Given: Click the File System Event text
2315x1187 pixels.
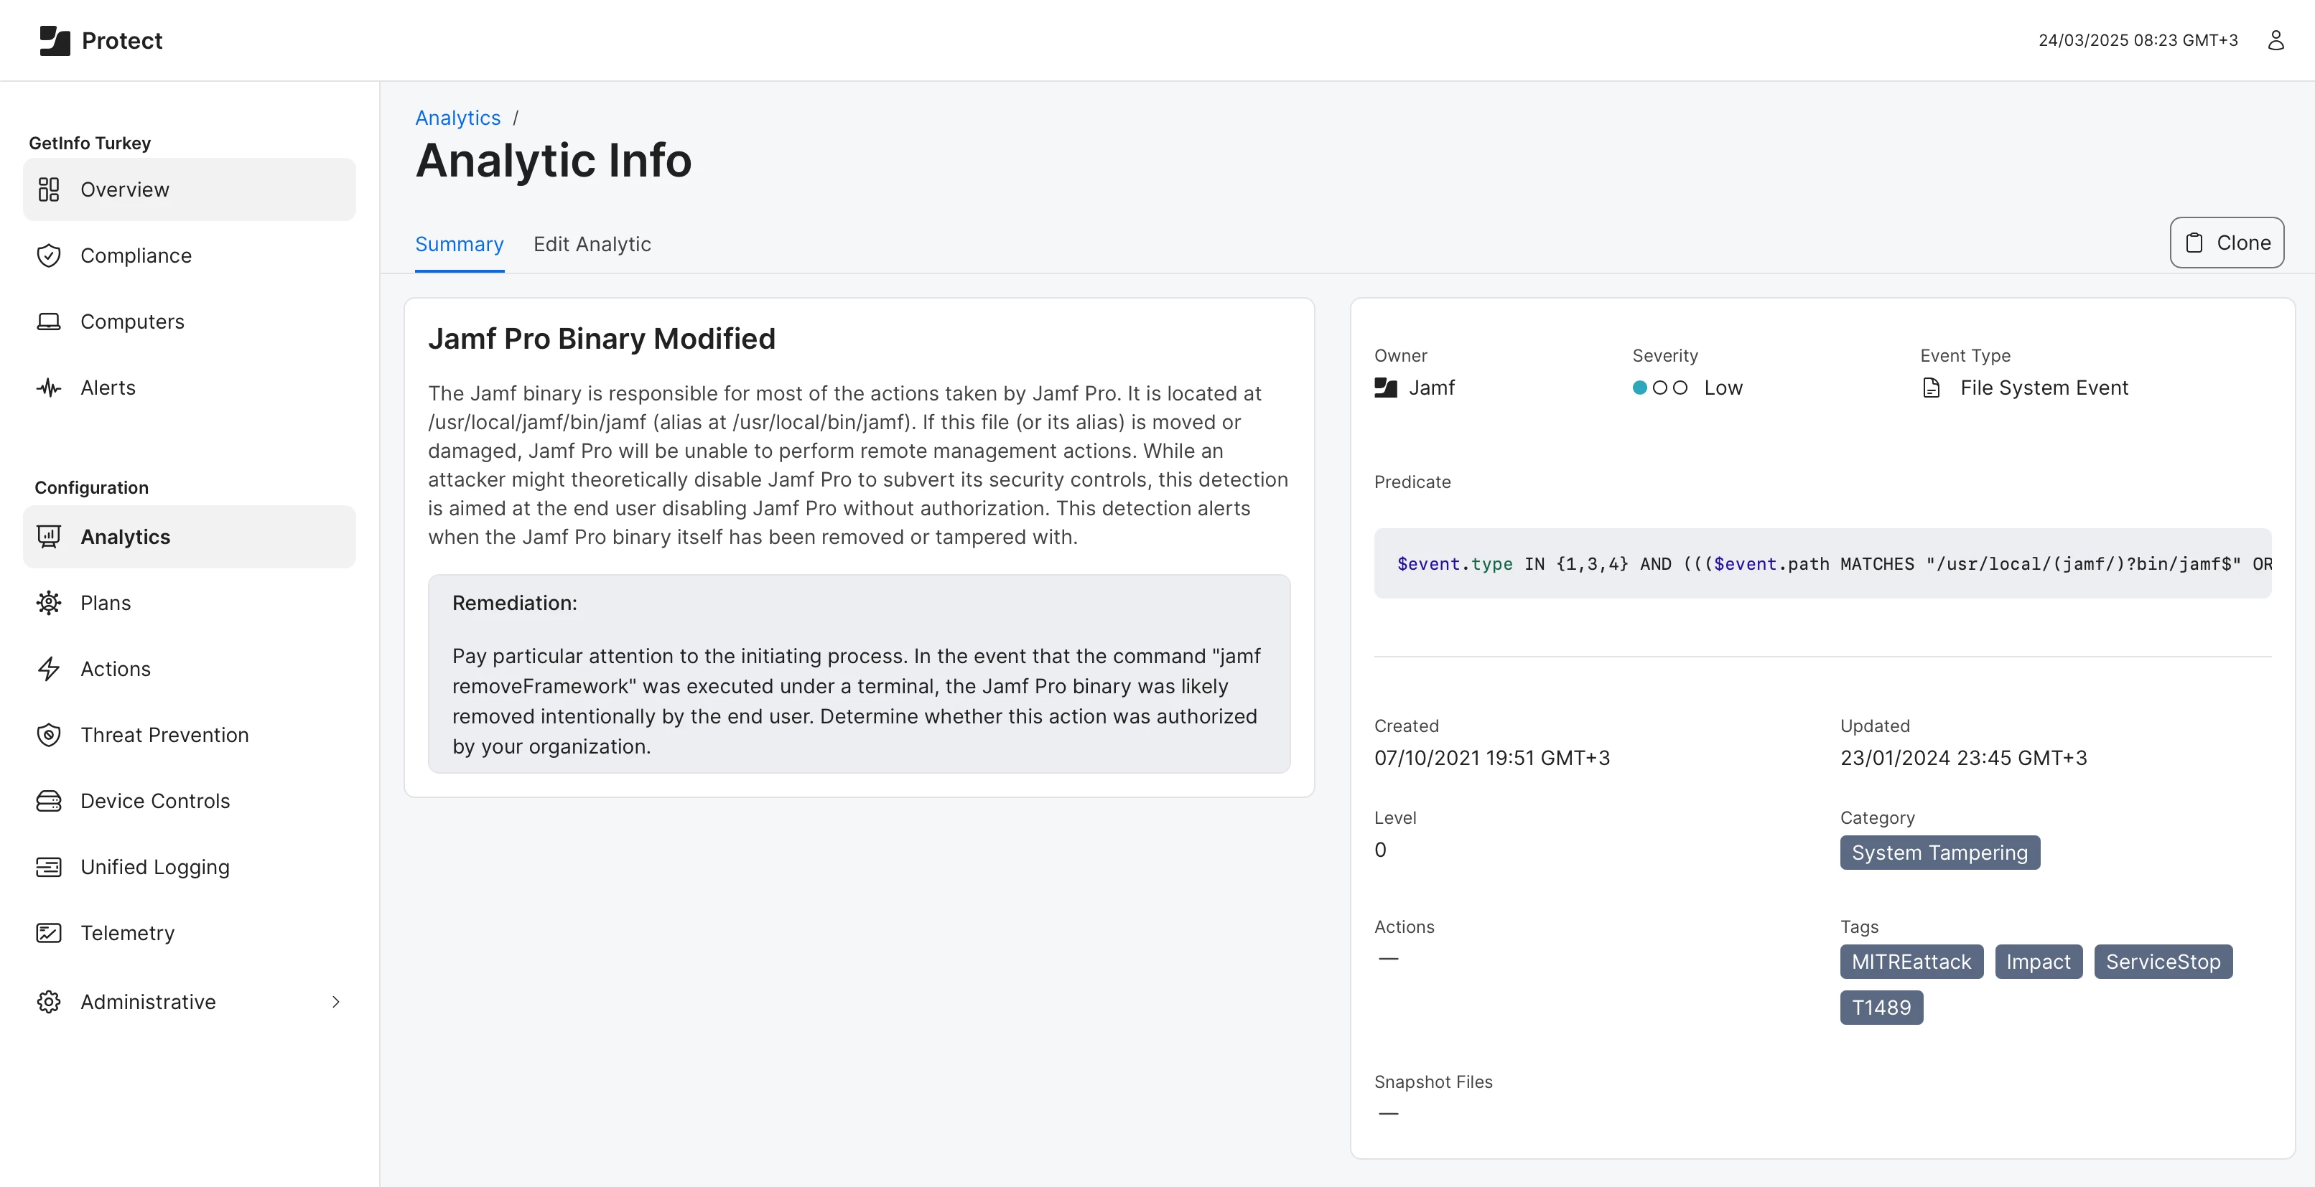Looking at the screenshot, I should 2044,388.
